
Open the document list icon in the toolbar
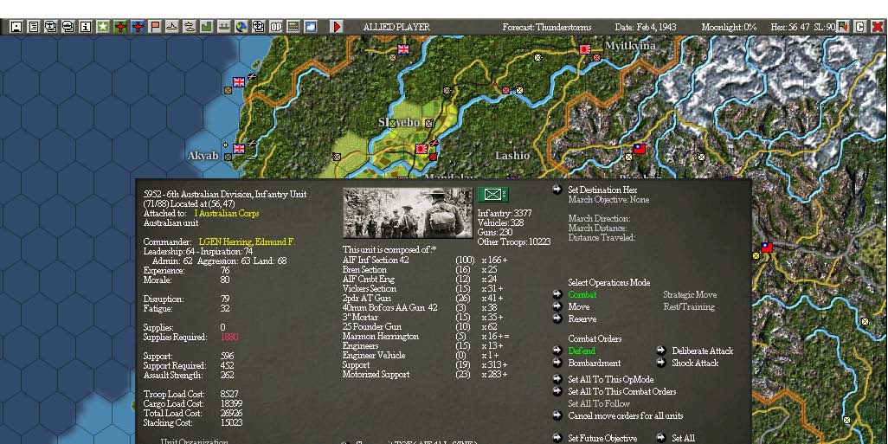(x=34, y=27)
